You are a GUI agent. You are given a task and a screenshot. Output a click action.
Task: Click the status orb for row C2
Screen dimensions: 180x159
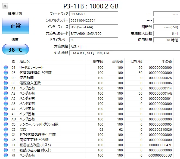[6, 129]
